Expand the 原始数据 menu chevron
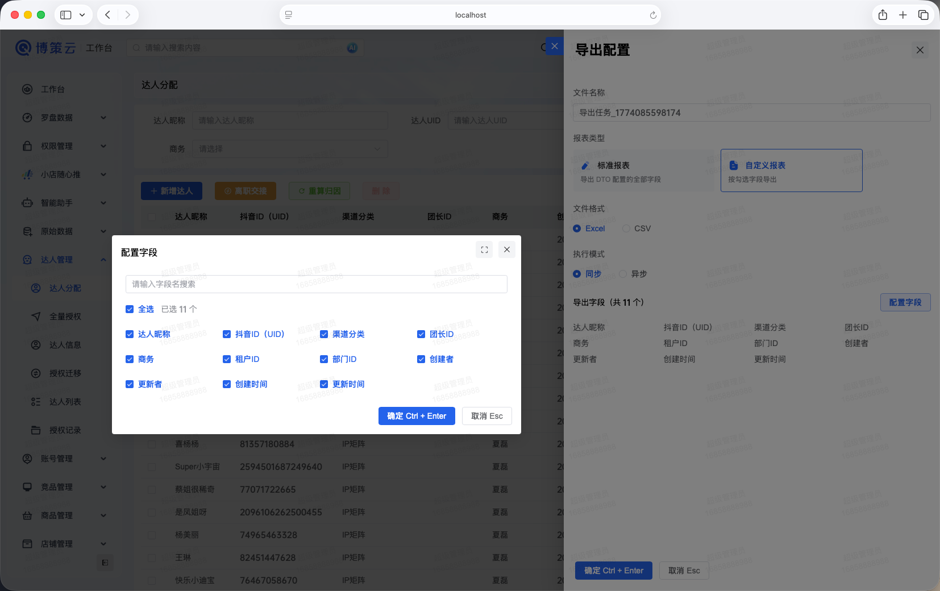The image size is (940, 591). pyautogui.click(x=103, y=231)
